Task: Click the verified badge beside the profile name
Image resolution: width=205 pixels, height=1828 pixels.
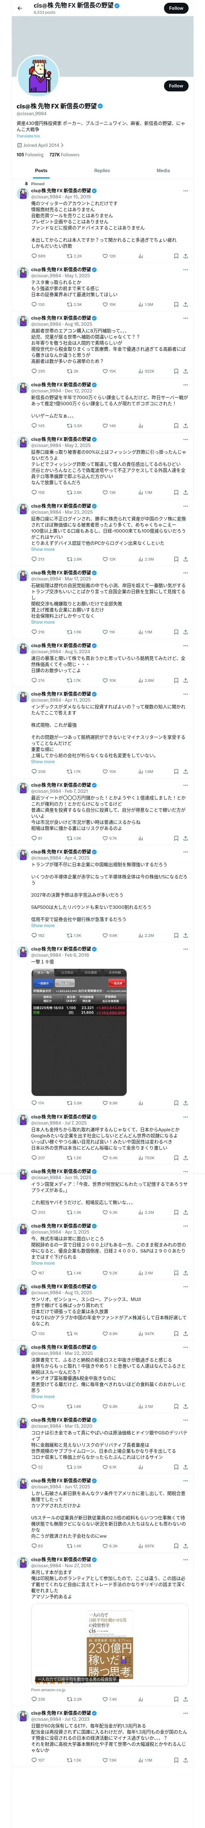Action: pyautogui.click(x=101, y=106)
